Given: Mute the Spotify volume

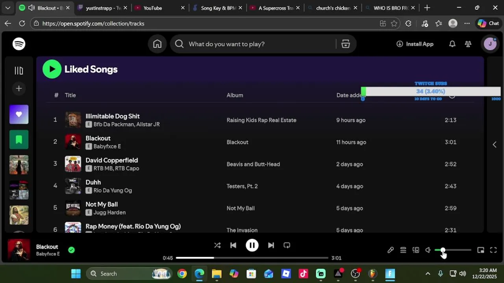Looking at the screenshot, I should (428, 250).
